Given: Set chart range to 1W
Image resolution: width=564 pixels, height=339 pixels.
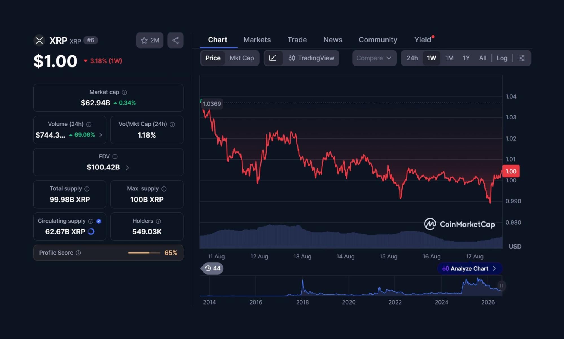Looking at the screenshot, I should (432, 58).
